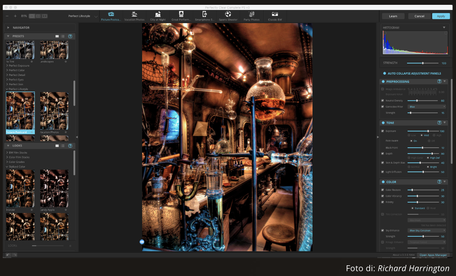The height and width of the screenshot is (276, 456).
Task: Grab the before-after divider handle on image
Action: 142,242
